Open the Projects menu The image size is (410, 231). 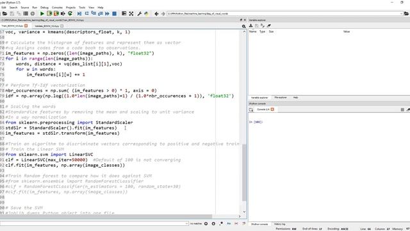click(70, 8)
